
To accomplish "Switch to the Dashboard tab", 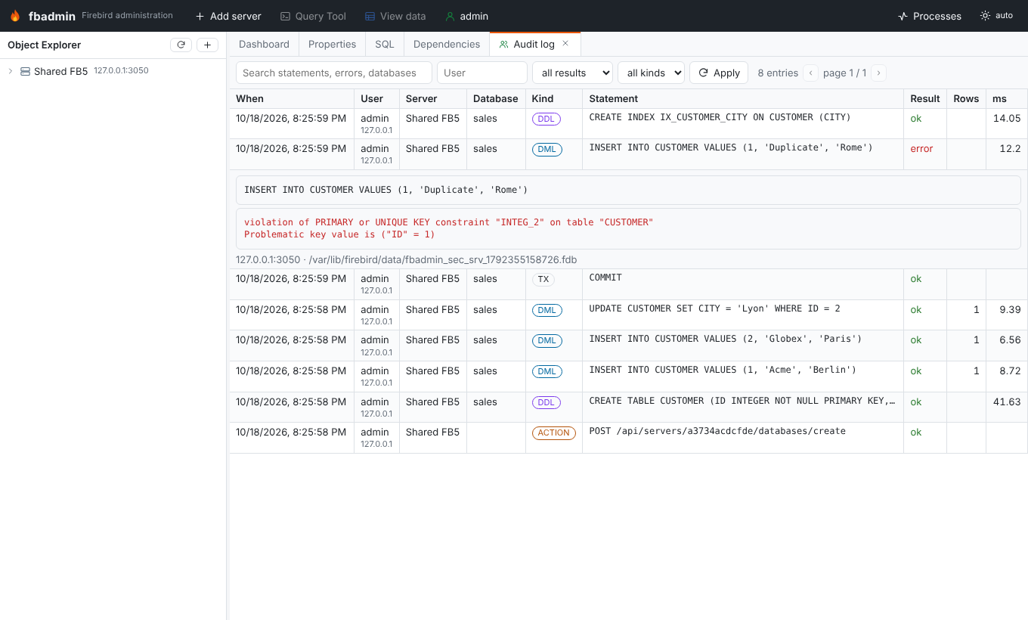I will pos(264,44).
